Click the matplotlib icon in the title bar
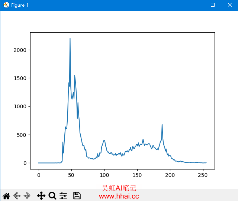The height and width of the screenshot is (201, 238). pos(6,5)
